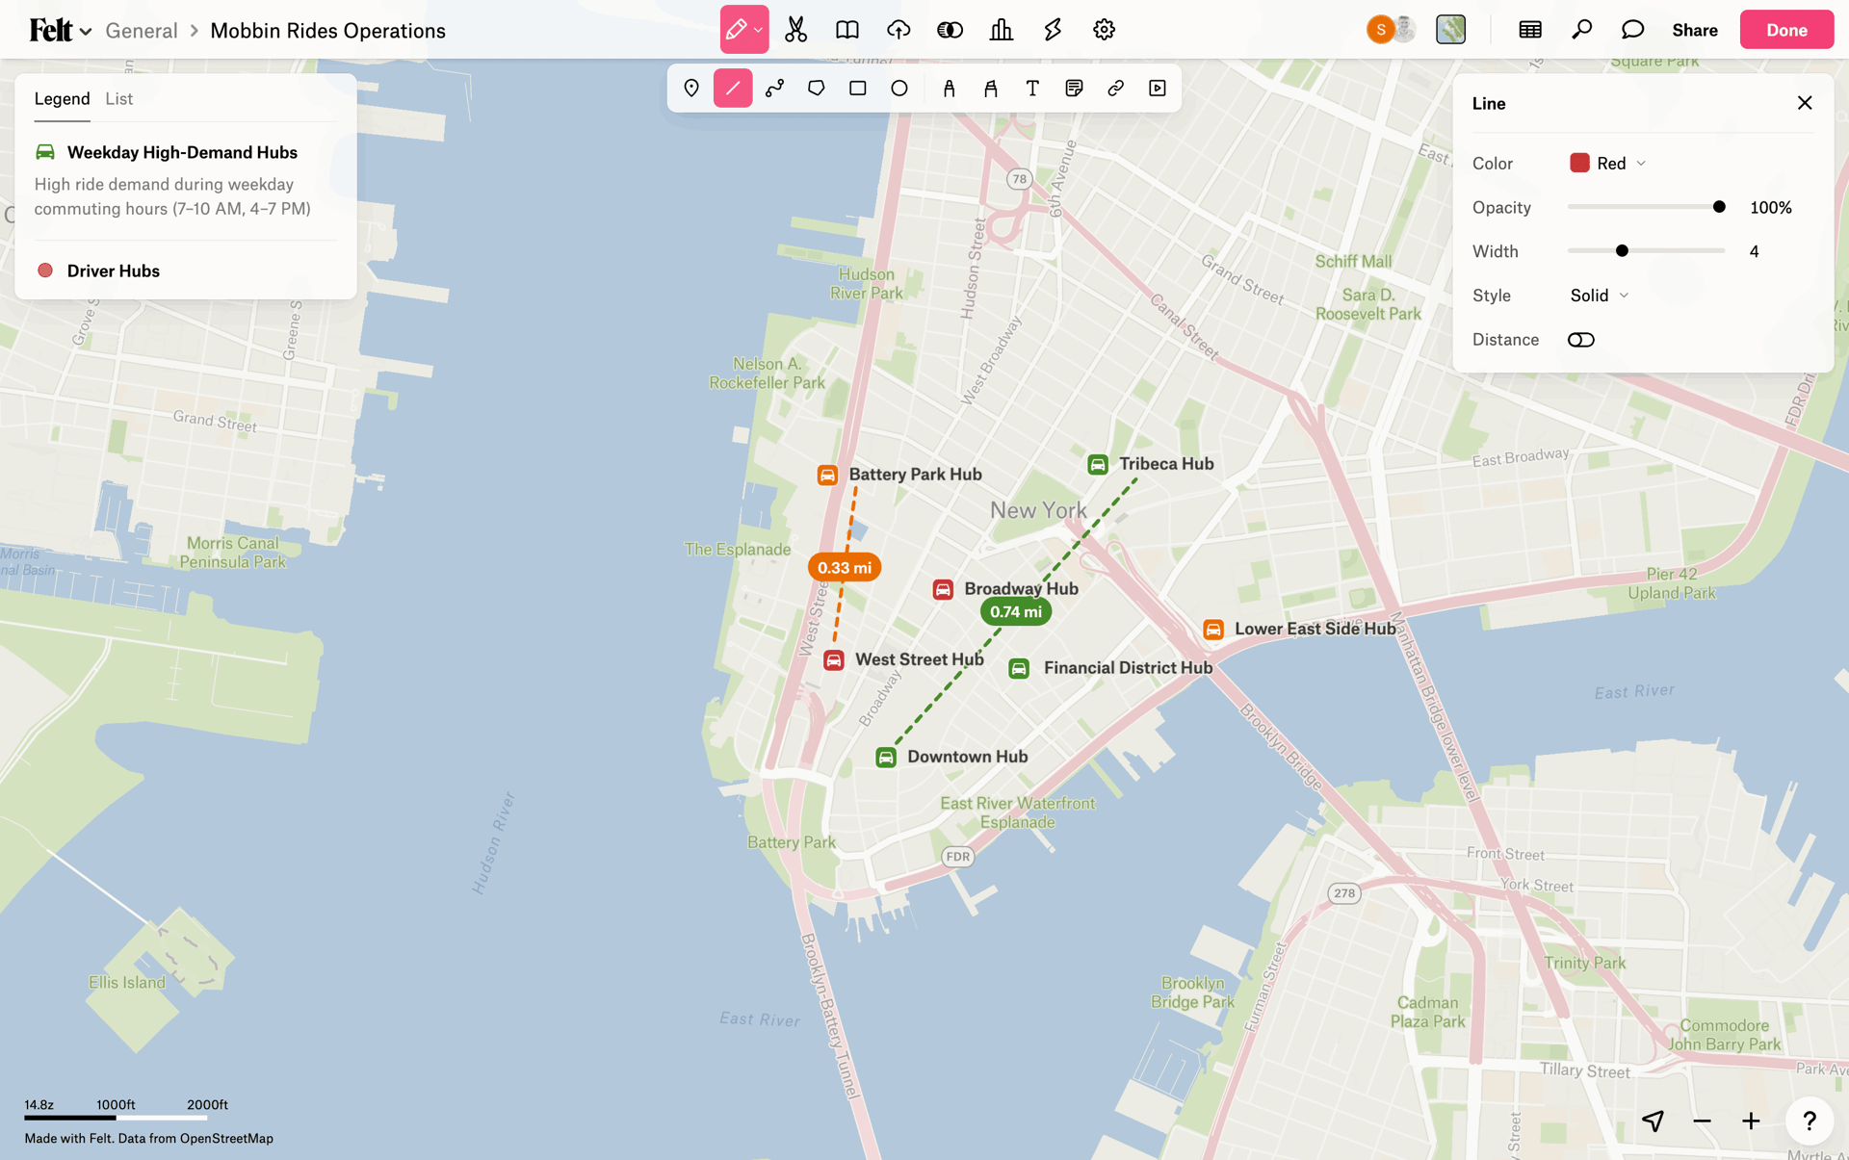The image size is (1849, 1160).
Task: Click the West Street Hub marker
Action: 834,660
